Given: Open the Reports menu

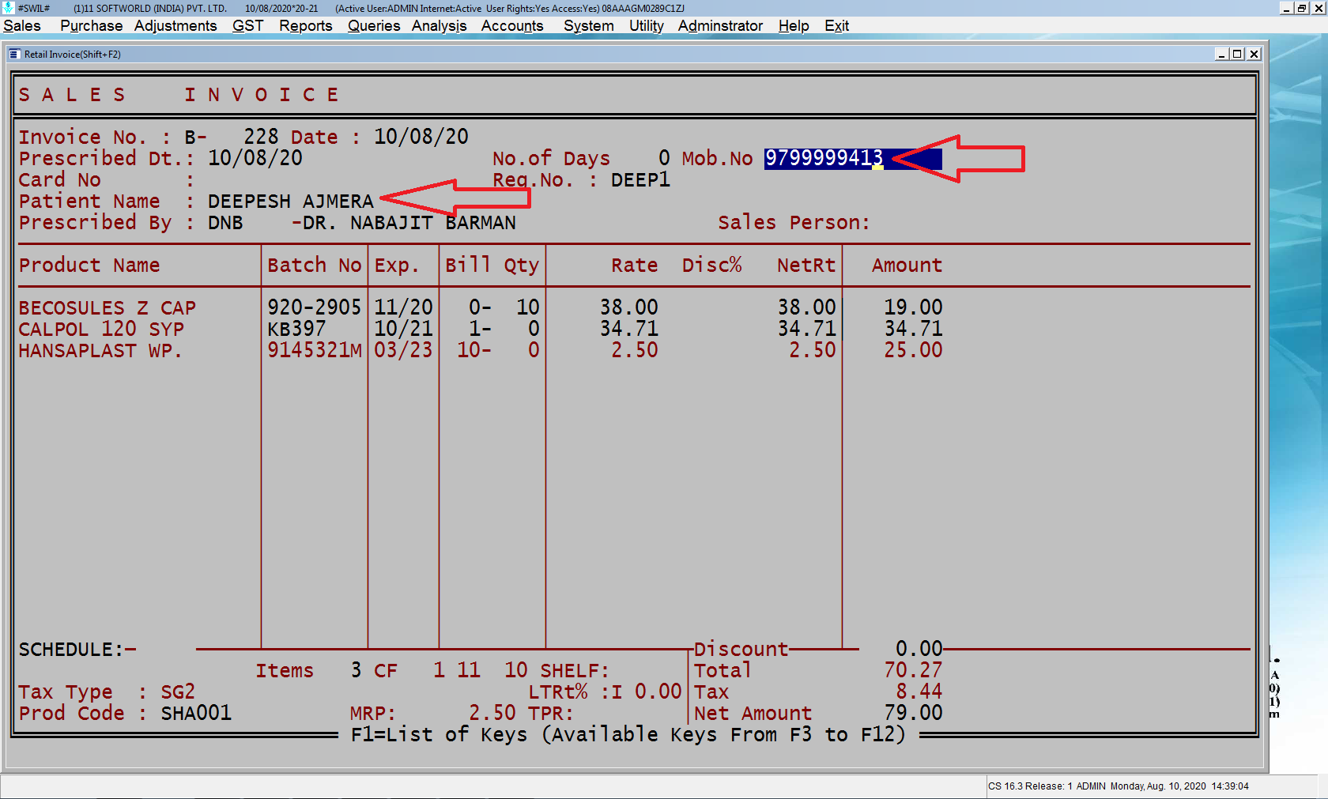Looking at the screenshot, I should click(x=305, y=26).
